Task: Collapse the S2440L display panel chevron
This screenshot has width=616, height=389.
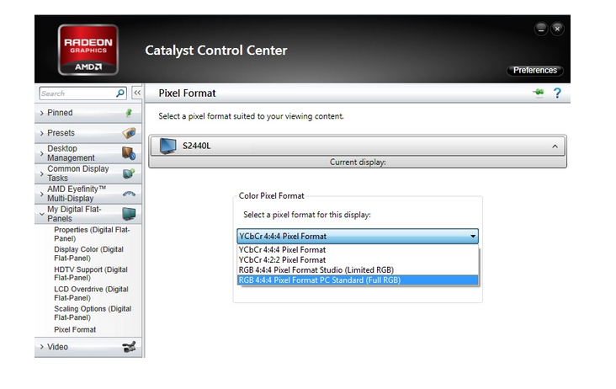Action: point(555,147)
